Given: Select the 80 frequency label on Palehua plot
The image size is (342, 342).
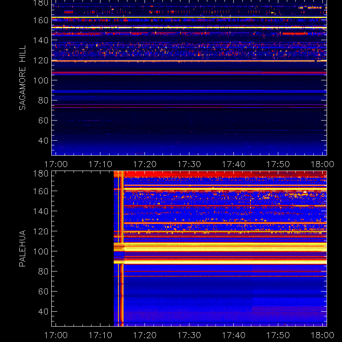Looking at the screenshot, I should pyautogui.click(x=43, y=271).
